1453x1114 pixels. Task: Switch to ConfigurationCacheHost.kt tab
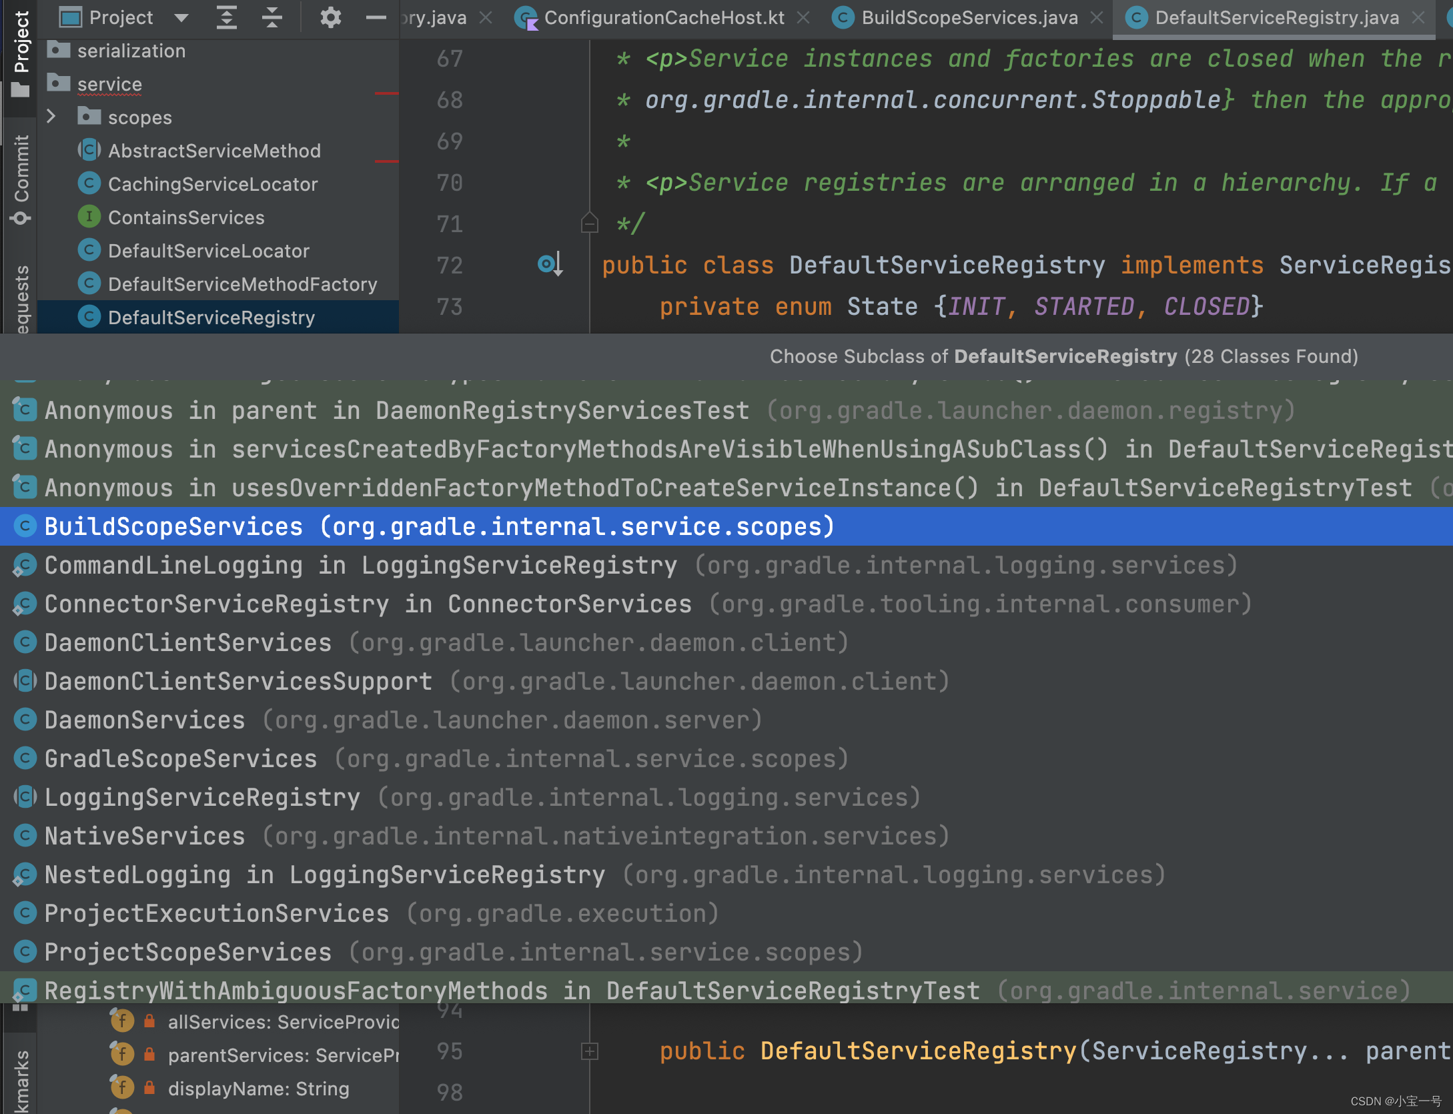663,17
